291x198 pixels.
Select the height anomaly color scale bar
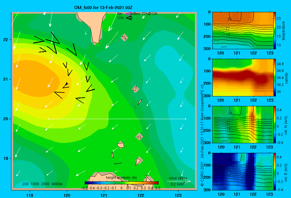pyautogui.click(x=122, y=183)
